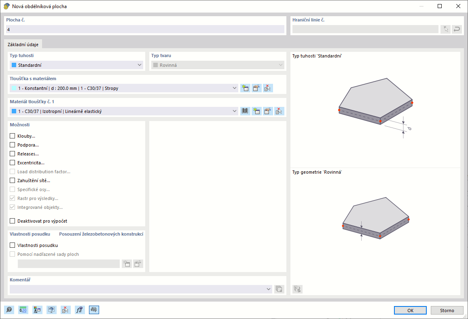Click the third bottom toolbar icon with label tag
The width and height of the screenshot is (468, 319).
[x=37, y=310]
